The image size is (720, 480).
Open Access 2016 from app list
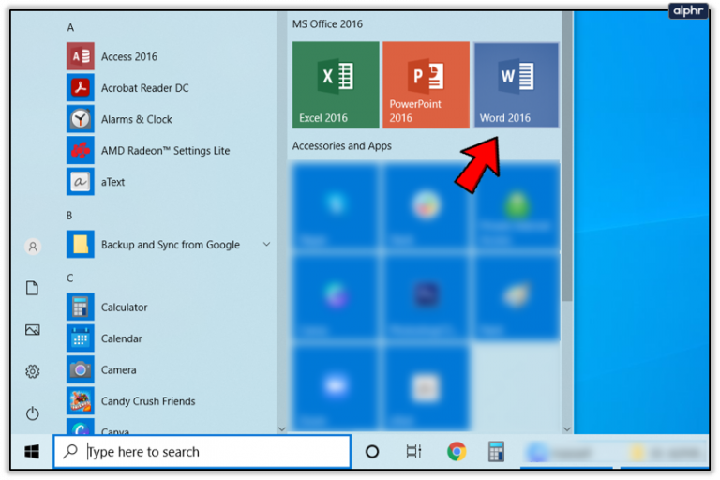(x=170, y=56)
